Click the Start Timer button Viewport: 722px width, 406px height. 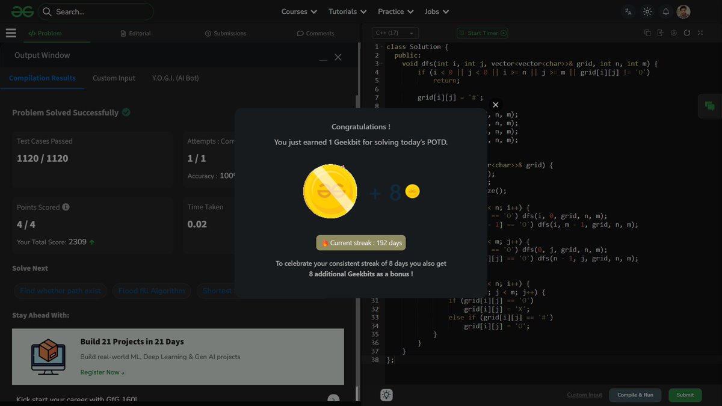click(483, 33)
